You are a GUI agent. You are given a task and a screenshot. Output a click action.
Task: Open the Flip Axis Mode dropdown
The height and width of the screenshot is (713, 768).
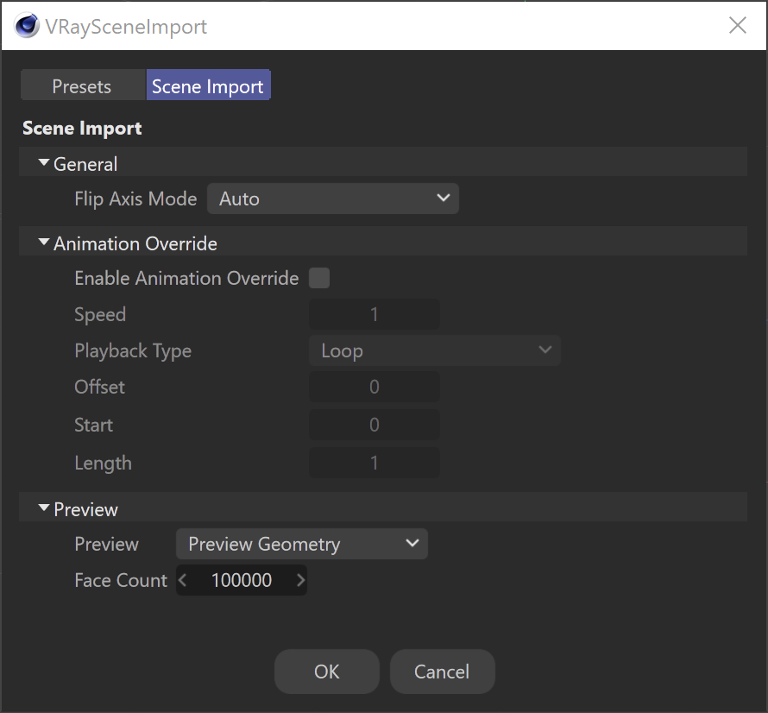pyautogui.click(x=332, y=199)
